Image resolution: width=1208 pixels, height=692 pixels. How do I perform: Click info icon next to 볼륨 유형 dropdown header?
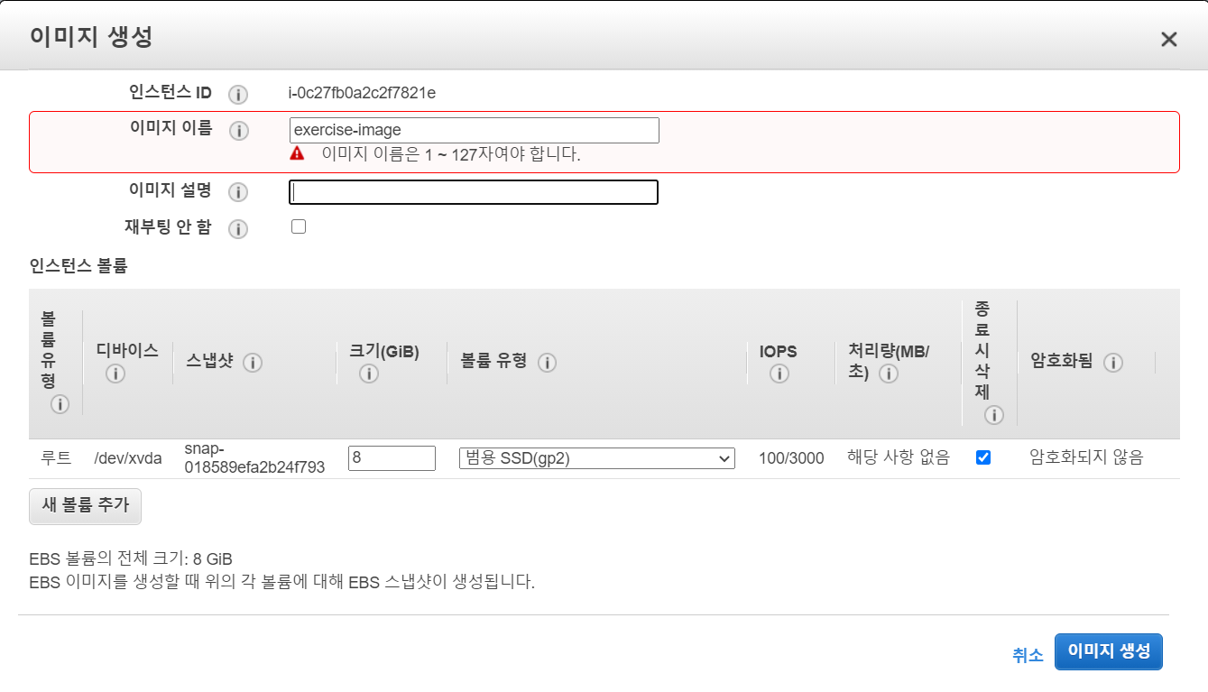pyautogui.click(x=547, y=363)
